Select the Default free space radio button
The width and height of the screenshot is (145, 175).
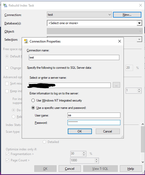click(x=7, y=56)
